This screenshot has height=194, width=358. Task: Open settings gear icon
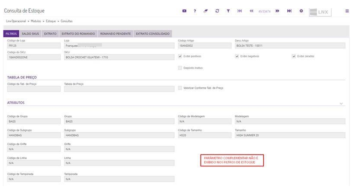301,11
